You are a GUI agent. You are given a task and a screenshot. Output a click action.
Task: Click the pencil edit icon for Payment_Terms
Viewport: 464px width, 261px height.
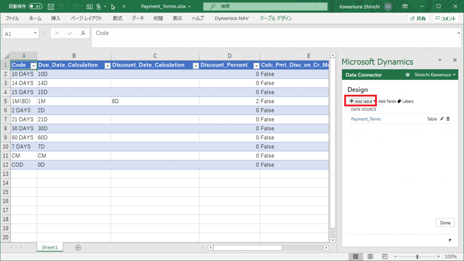tap(442, 119)
